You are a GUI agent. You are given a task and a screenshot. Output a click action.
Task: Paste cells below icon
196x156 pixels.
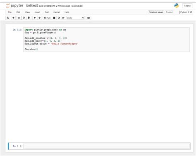click(29, 18)
